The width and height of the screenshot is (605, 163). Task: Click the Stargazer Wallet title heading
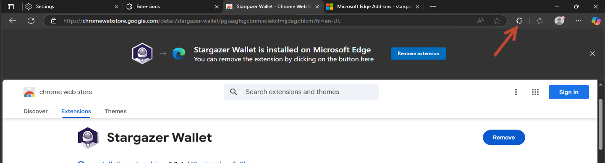point(159,138)
